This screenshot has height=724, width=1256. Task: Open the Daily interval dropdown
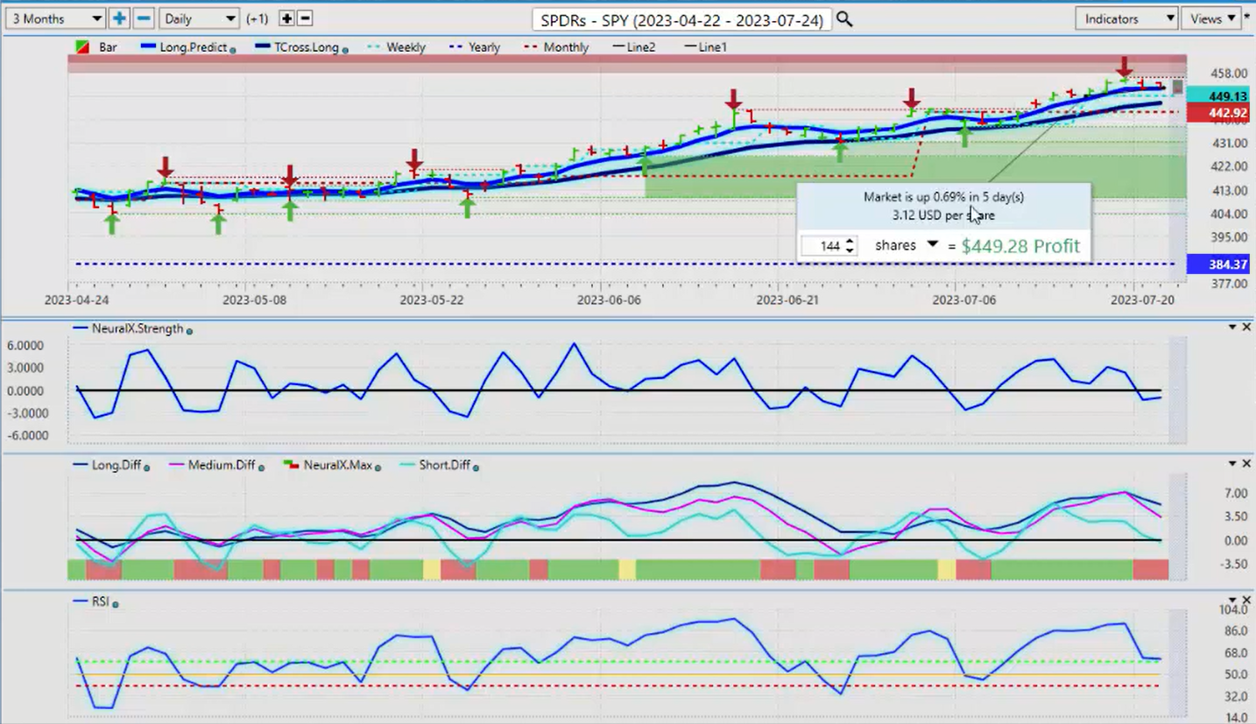(200, 18)
